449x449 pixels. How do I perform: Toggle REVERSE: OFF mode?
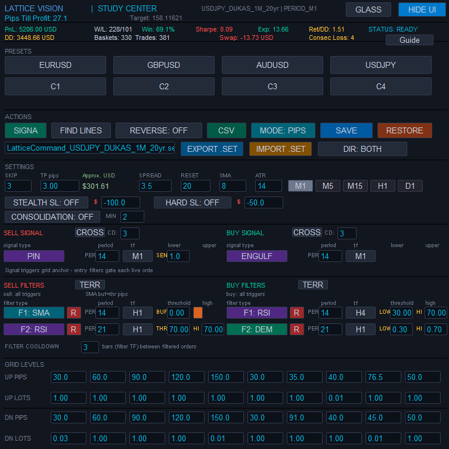tap(159, 130)
